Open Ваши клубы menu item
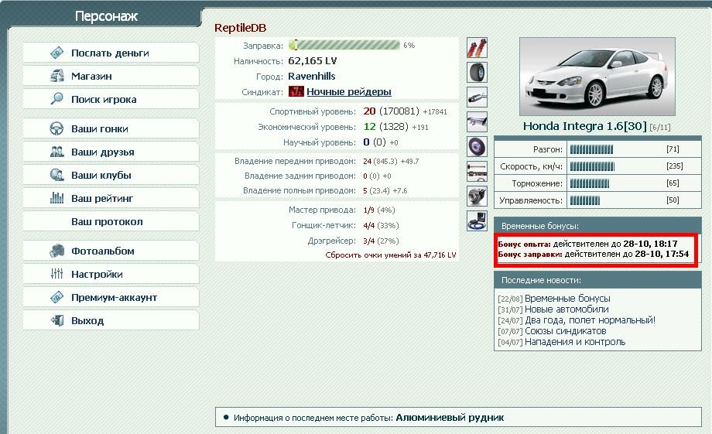Viewport: 712px width, 434px height. click(x=111, y=175)
